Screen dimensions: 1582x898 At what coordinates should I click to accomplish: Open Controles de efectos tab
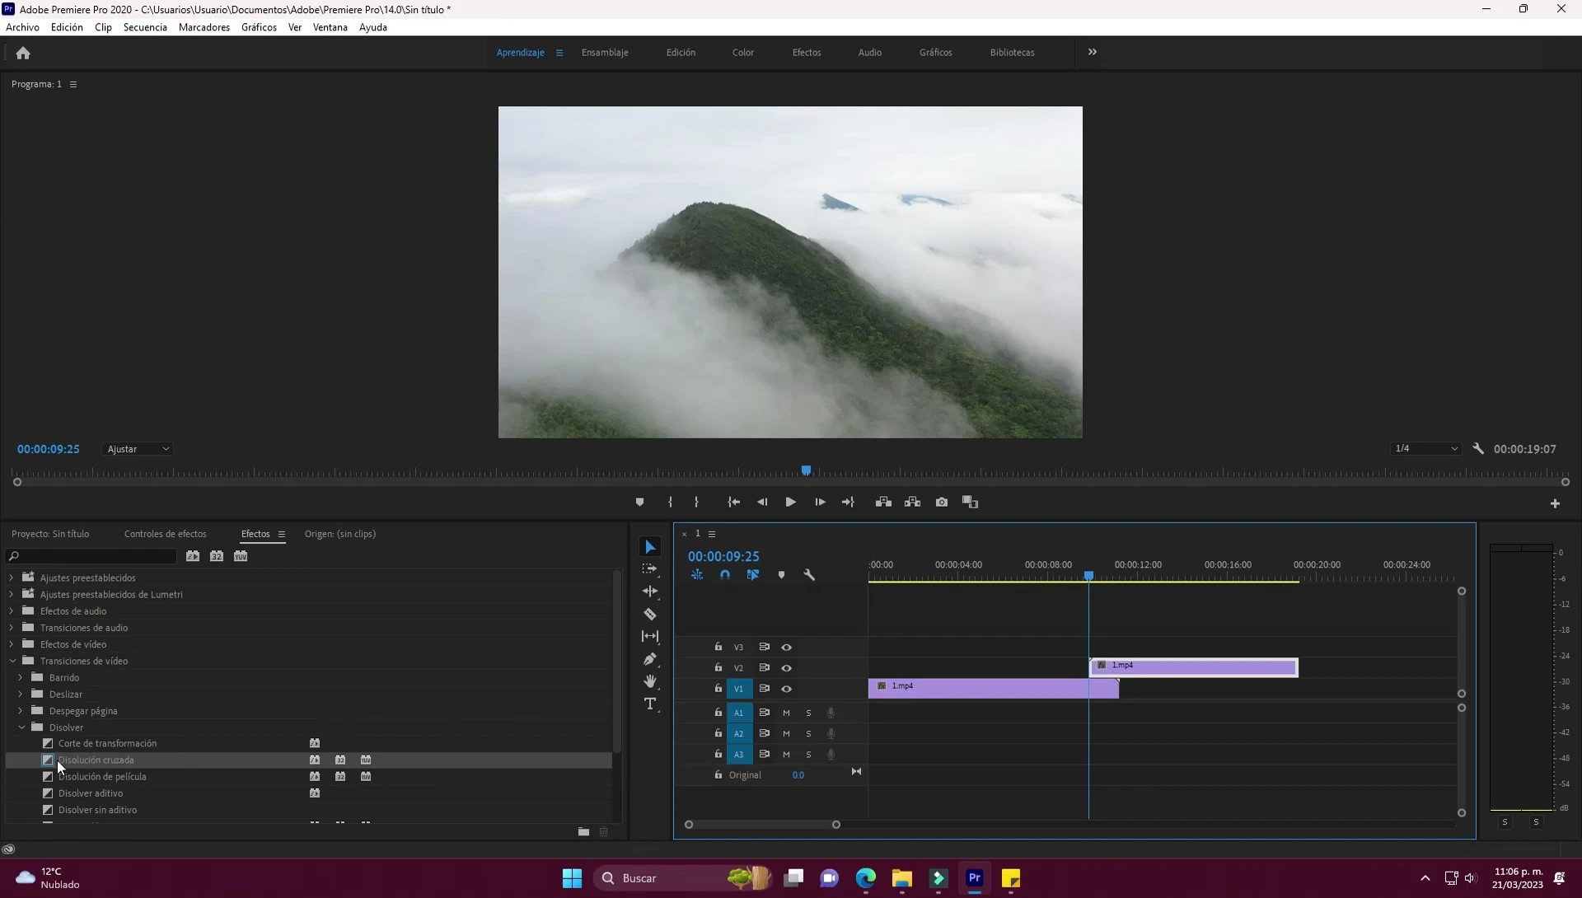pyautogui.click(x=166, y=534)
